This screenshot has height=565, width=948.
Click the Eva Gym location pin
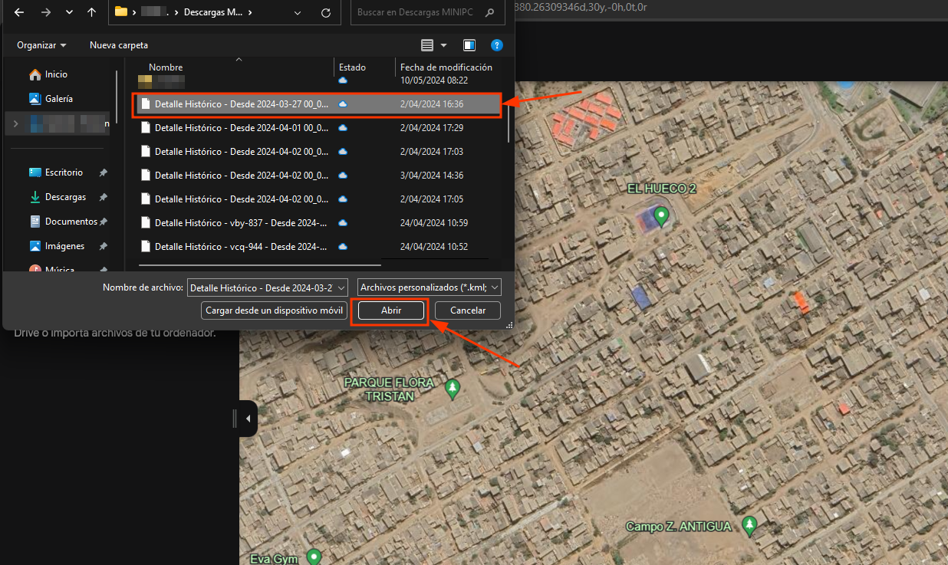pyautogui.click(x=313, y=556)
